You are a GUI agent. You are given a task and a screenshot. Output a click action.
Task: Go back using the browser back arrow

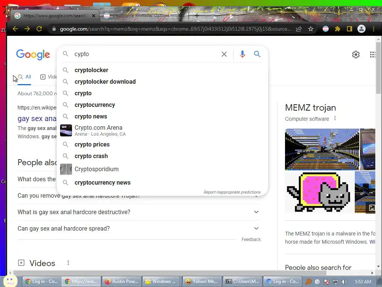tap(15, 29)
